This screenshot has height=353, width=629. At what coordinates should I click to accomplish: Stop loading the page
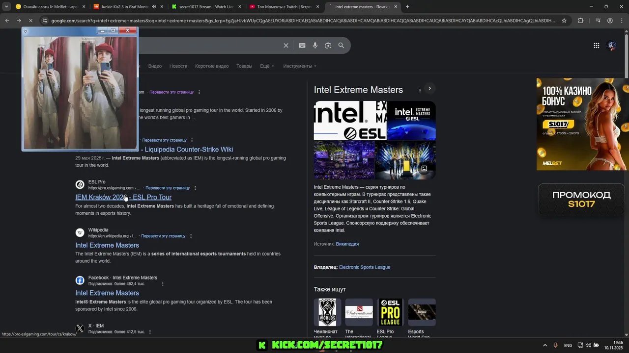pos(30,21)
